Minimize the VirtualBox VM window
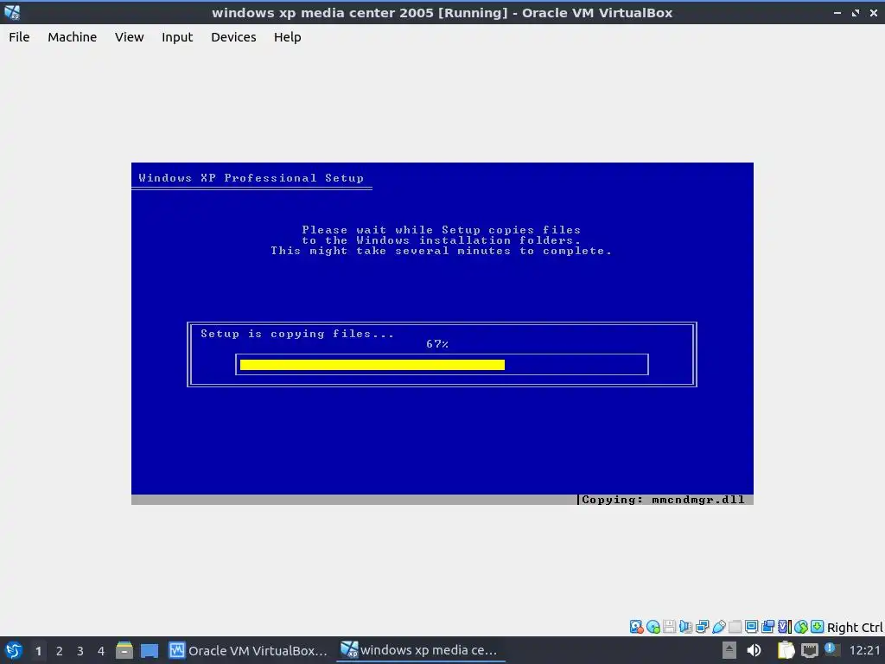Image resolution: width=885 pixels, height=664 pixels. click(837, 12)
